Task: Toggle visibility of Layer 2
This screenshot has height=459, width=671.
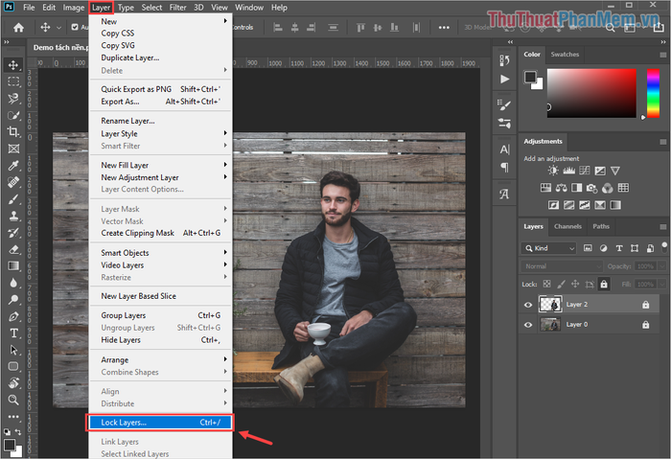Action: click(x=527, y=305)
